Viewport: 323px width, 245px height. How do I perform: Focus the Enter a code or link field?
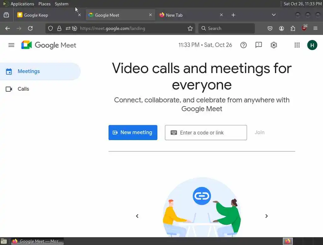click(206, 133)
